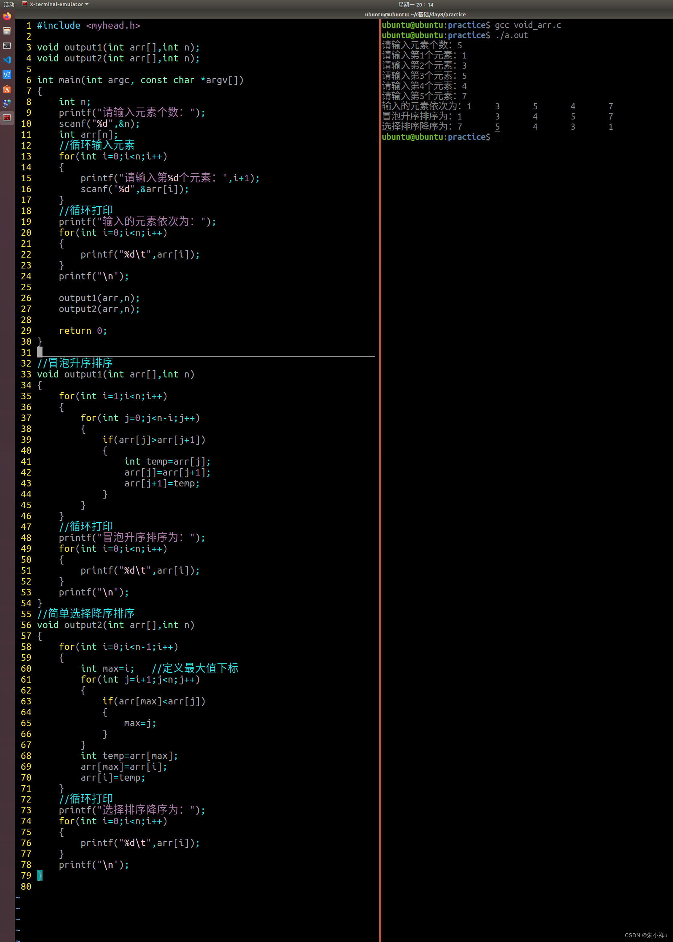Open the orange software toolbox dock icon
Image resolution: width=673 pixels, height=942 pixels.
tap(7, 89)
